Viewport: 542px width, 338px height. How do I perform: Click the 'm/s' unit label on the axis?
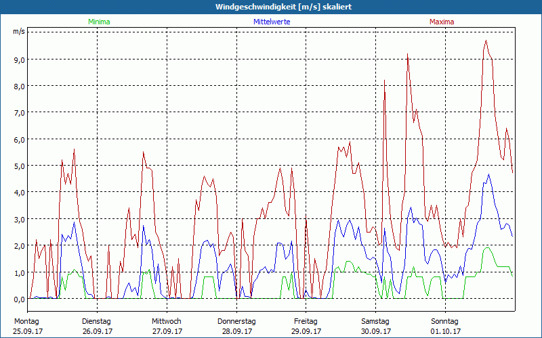pos(19,32)
